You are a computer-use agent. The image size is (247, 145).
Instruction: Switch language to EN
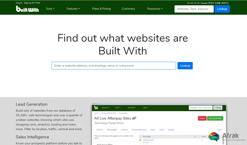[x=188, y=3]
